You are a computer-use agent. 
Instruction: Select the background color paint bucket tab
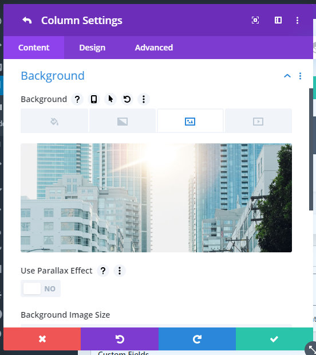click(x=54, y=122)
